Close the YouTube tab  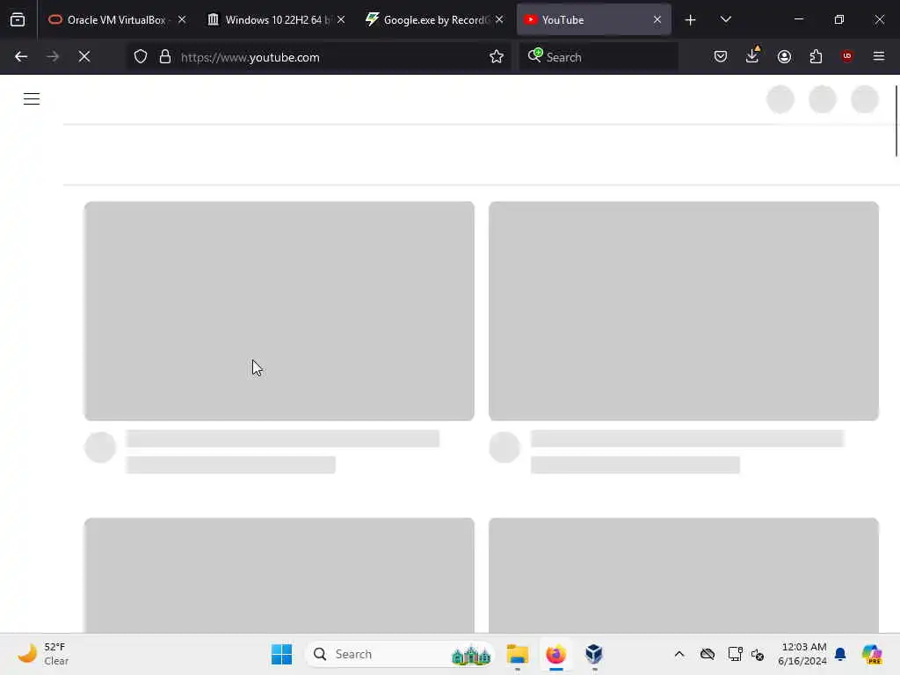tap(657, 20)
